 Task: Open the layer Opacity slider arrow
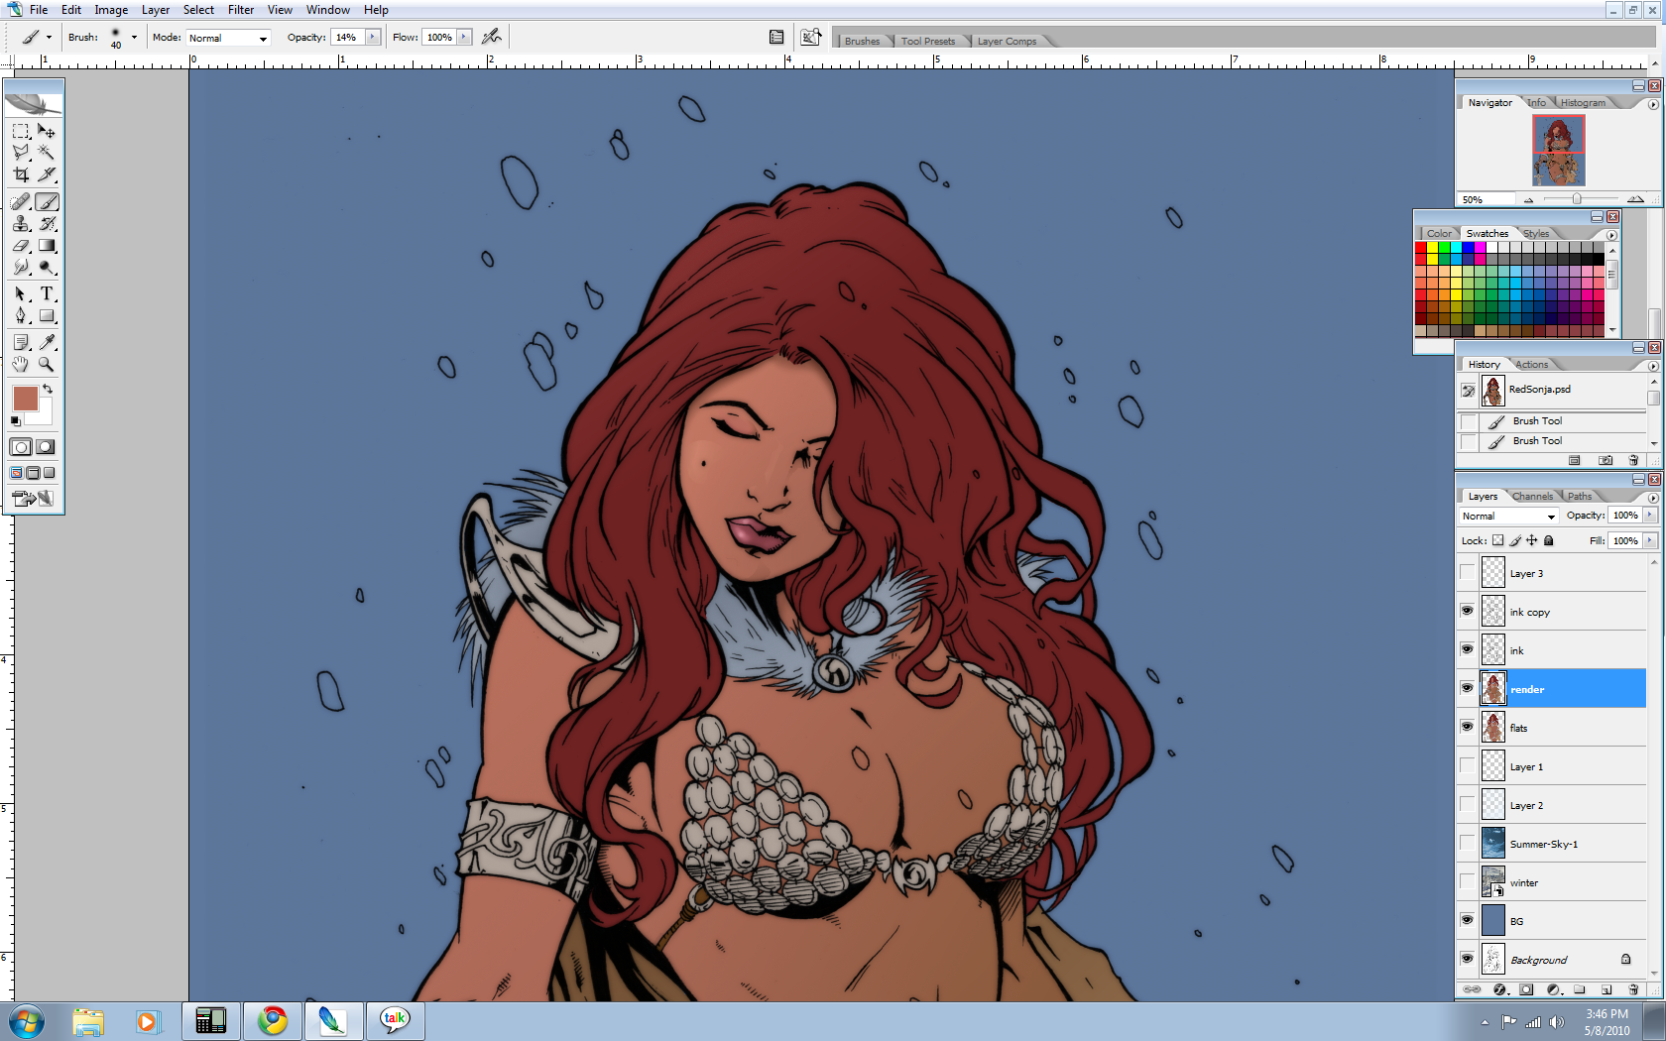click(1650, 515)
